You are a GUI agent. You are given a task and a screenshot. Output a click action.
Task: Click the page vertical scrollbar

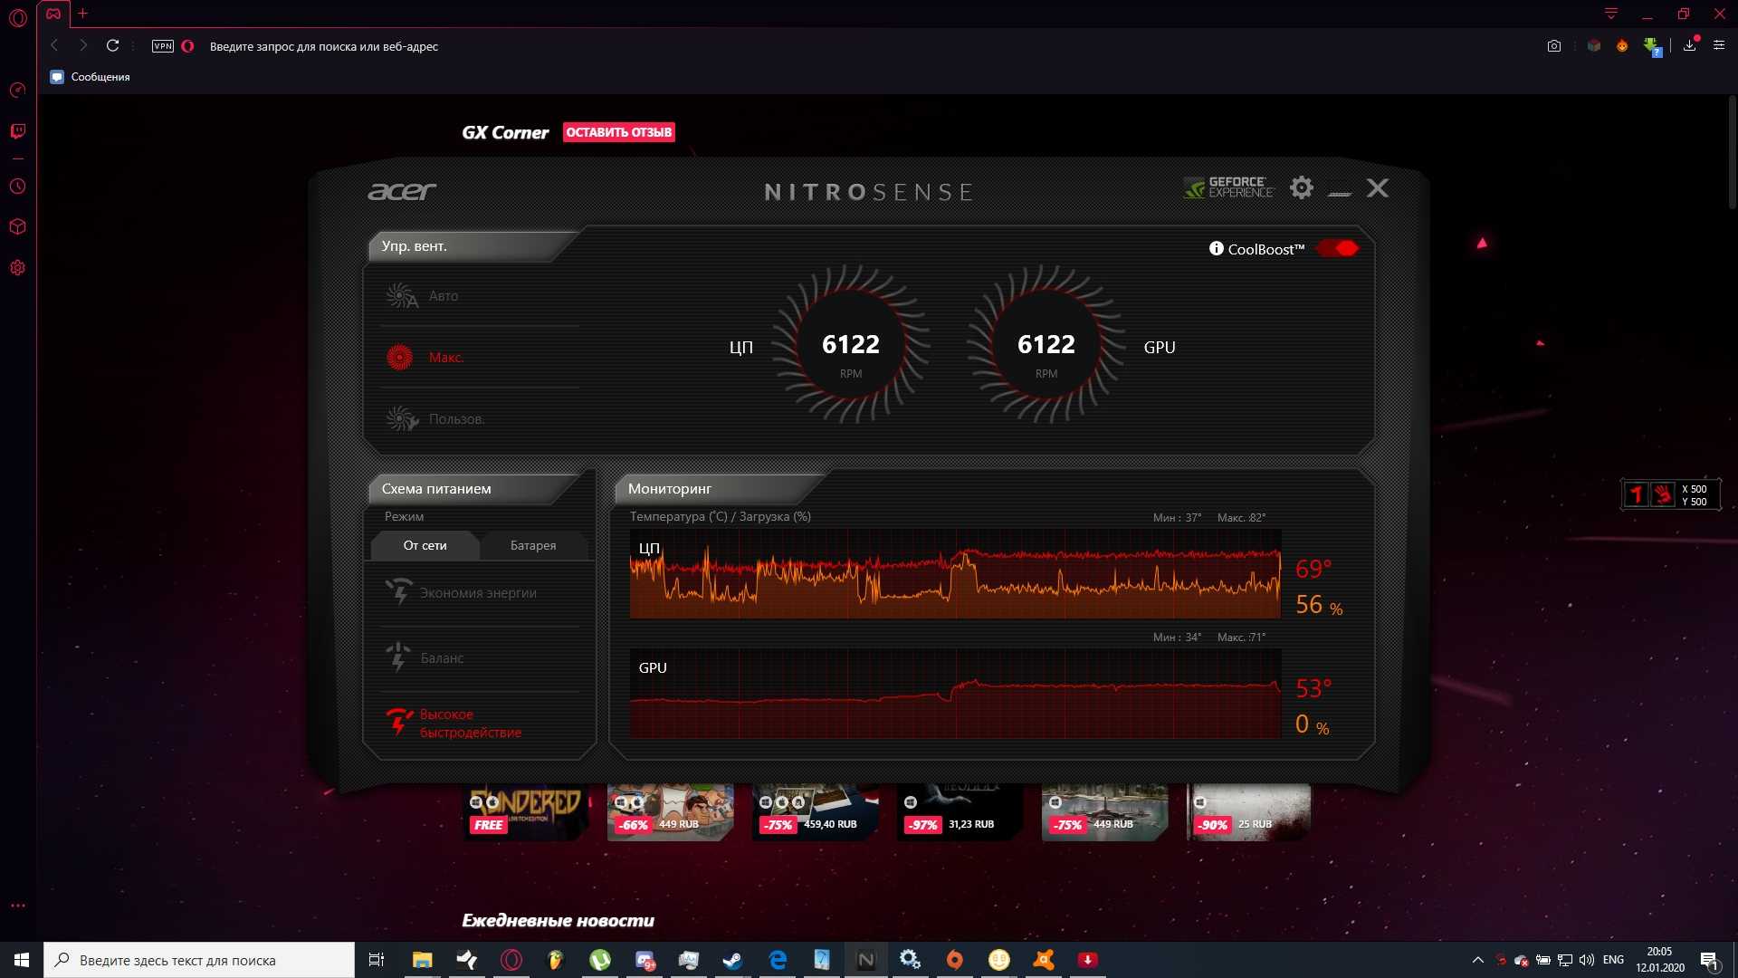(x=1731, y=154)
